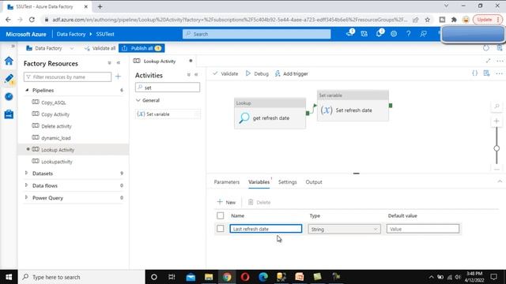The image size is (506, 284).
Task: Click the Debug button
Action: (x=257, y=73)
